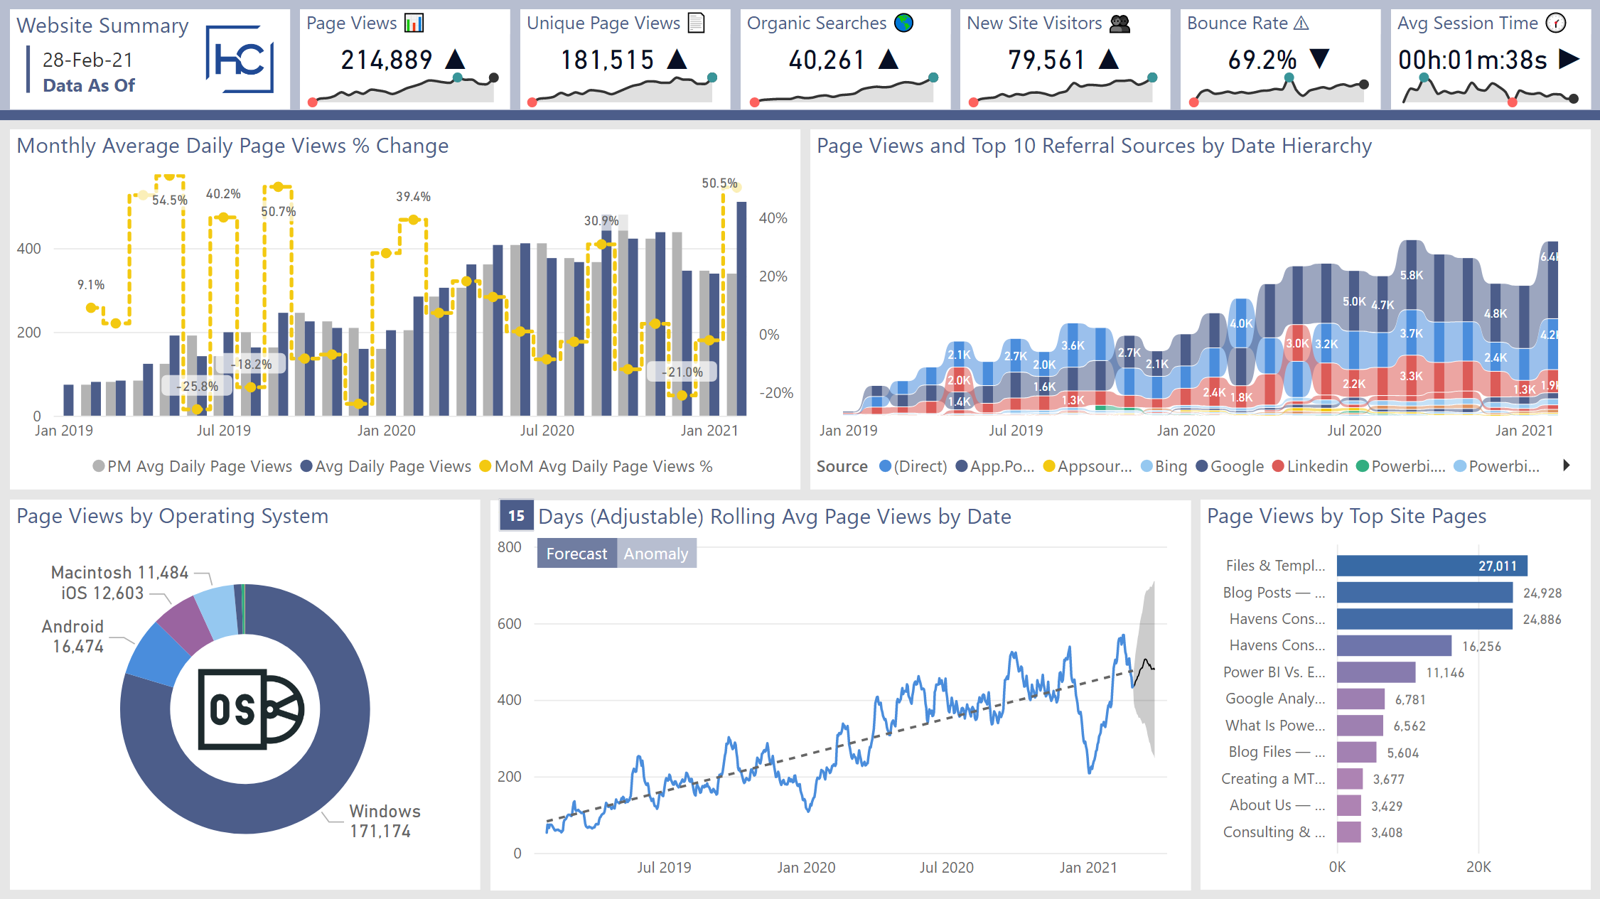Viewport: 1600px width, 899px height.
Task: Click the -25.8% data label
Action: (x=198, y=386)
